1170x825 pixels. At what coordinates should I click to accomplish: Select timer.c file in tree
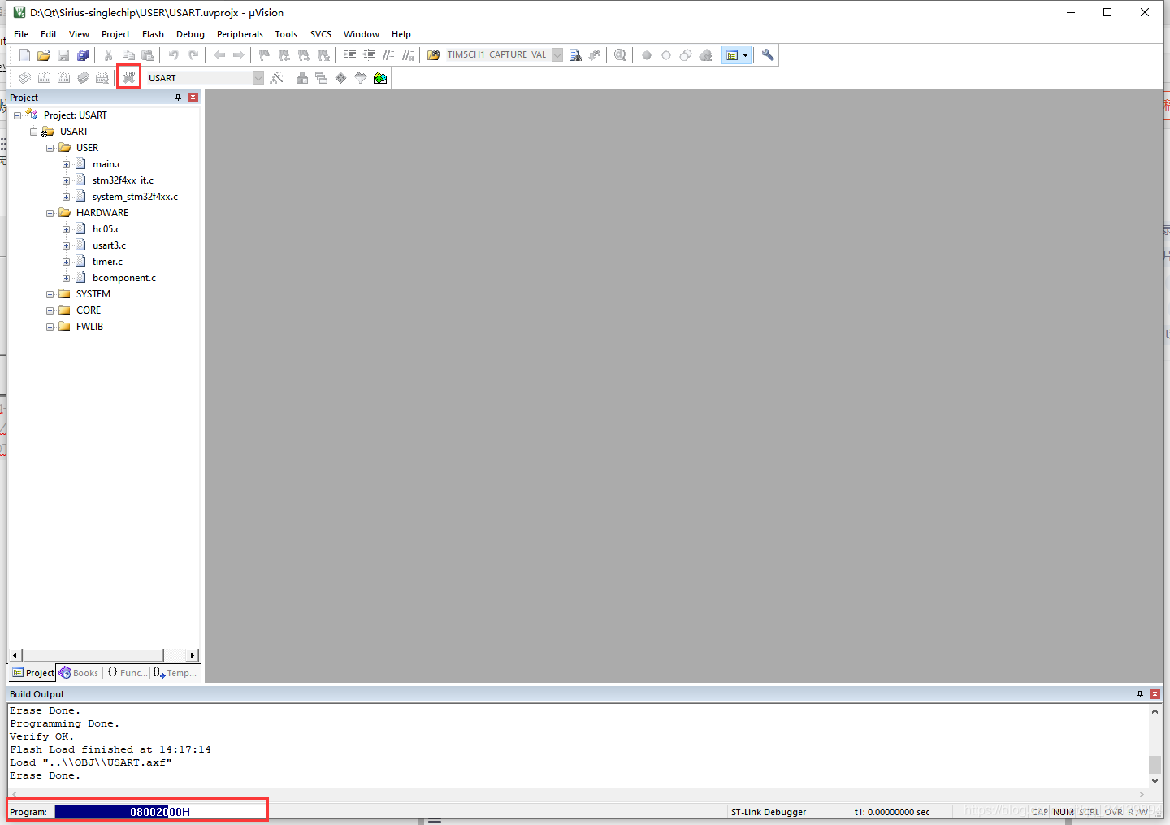pos(107,262)
